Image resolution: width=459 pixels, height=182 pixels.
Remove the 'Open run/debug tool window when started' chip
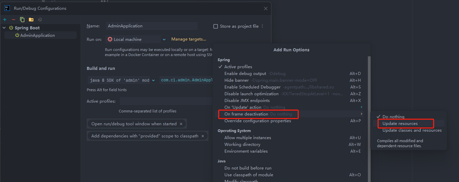click(181, 124)
